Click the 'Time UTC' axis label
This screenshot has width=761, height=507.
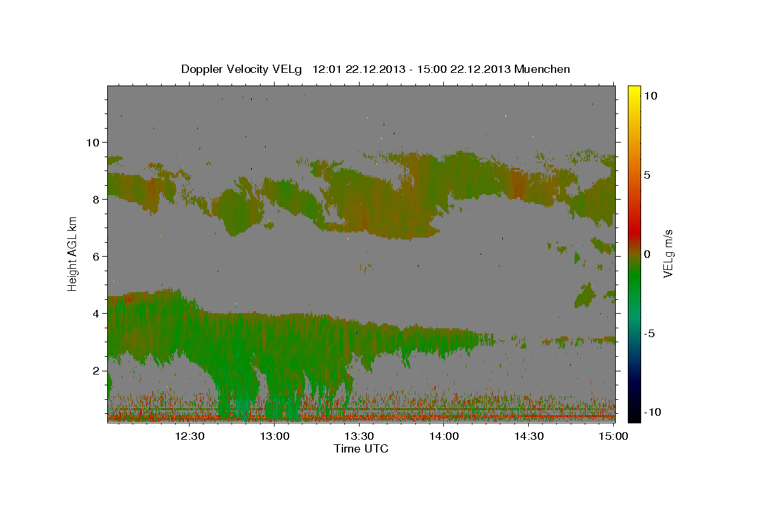(361, 449)
